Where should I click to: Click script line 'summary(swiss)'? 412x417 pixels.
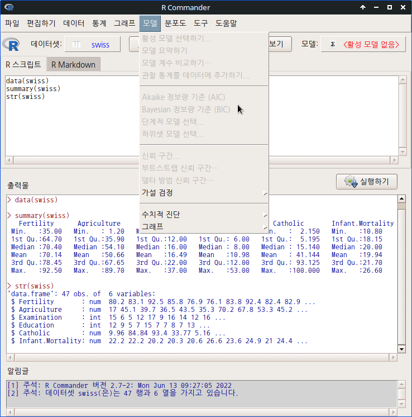[x=33, y=88]
